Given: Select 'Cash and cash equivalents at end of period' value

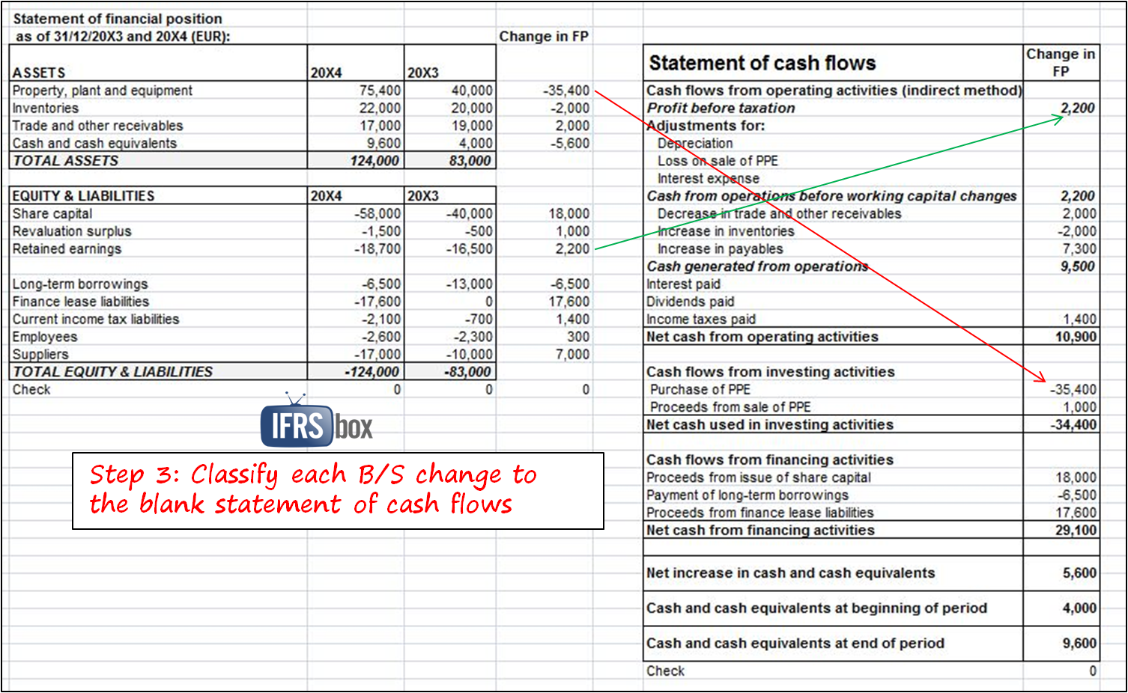Looking at the screenshot, I should tap(1079, 644).
